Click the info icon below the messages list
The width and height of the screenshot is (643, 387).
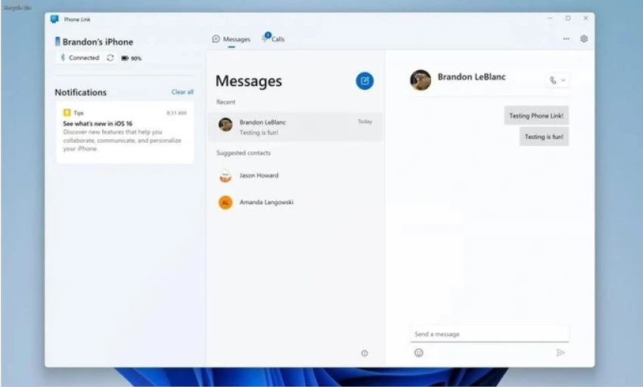click(365, 353)
